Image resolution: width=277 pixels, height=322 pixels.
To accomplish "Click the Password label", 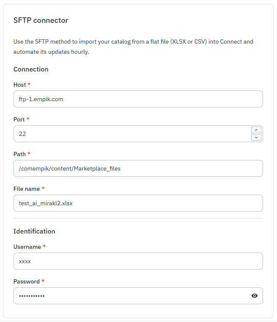I will pyautogui.click(x=26, y=281).
